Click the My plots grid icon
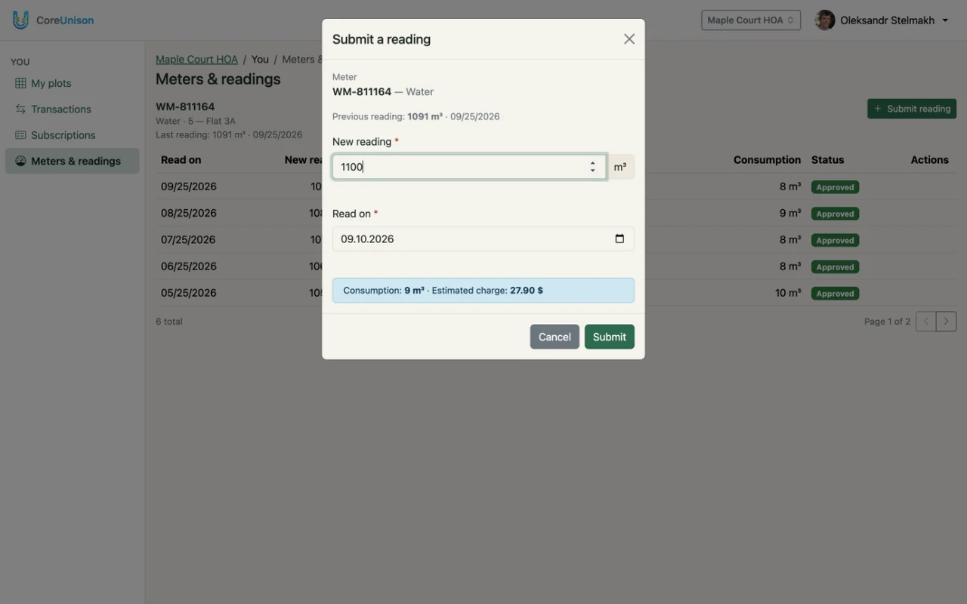 [20, 83]
